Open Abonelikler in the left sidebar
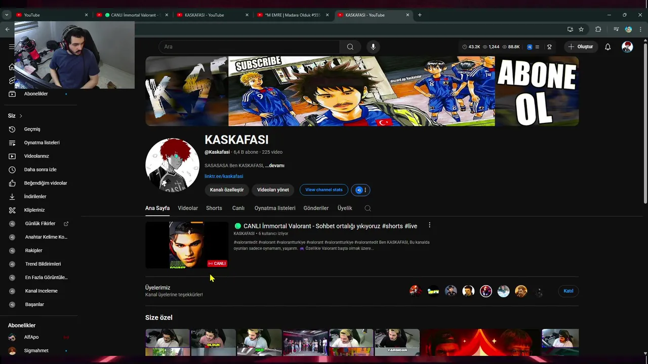The image size is (648, 364). click(x=36, y=94)
